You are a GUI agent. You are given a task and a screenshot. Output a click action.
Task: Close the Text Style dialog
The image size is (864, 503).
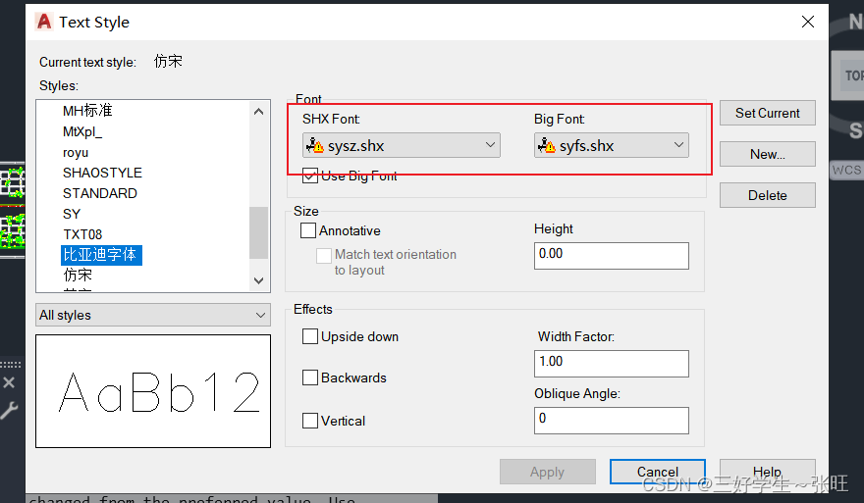808,22
